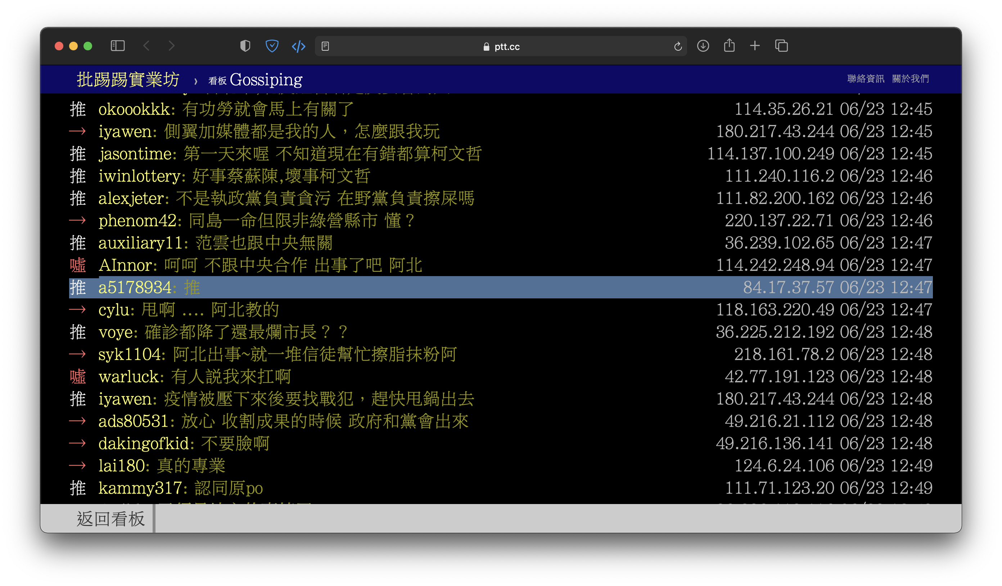
Task: Open the downloads arrow icon
Action: point(703,46)
